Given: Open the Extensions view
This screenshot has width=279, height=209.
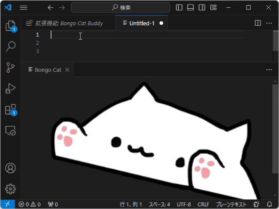Looking at the screenshot, I should tap(11, 109).
